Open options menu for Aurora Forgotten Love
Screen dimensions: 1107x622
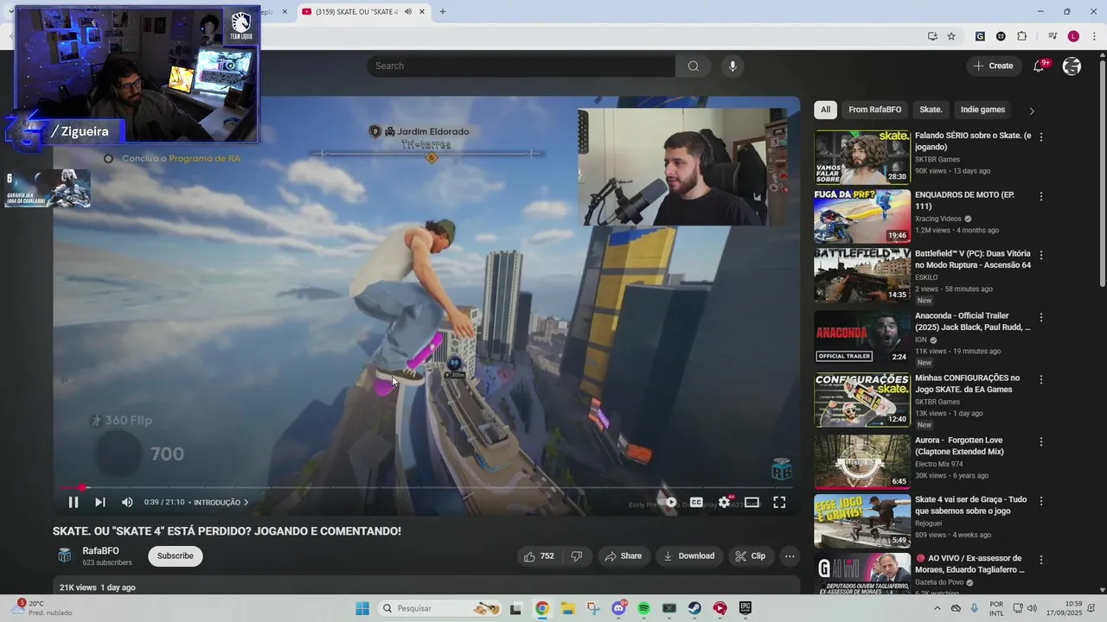(x=1041, y=442)
